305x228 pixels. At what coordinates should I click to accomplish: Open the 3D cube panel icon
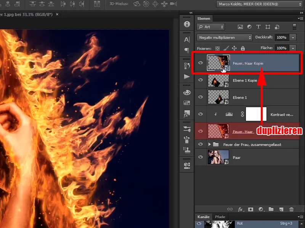click(x=187, y=165)
